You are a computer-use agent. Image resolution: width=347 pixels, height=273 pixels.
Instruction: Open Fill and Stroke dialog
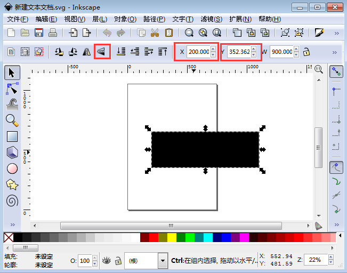click(x=319, y=33)
